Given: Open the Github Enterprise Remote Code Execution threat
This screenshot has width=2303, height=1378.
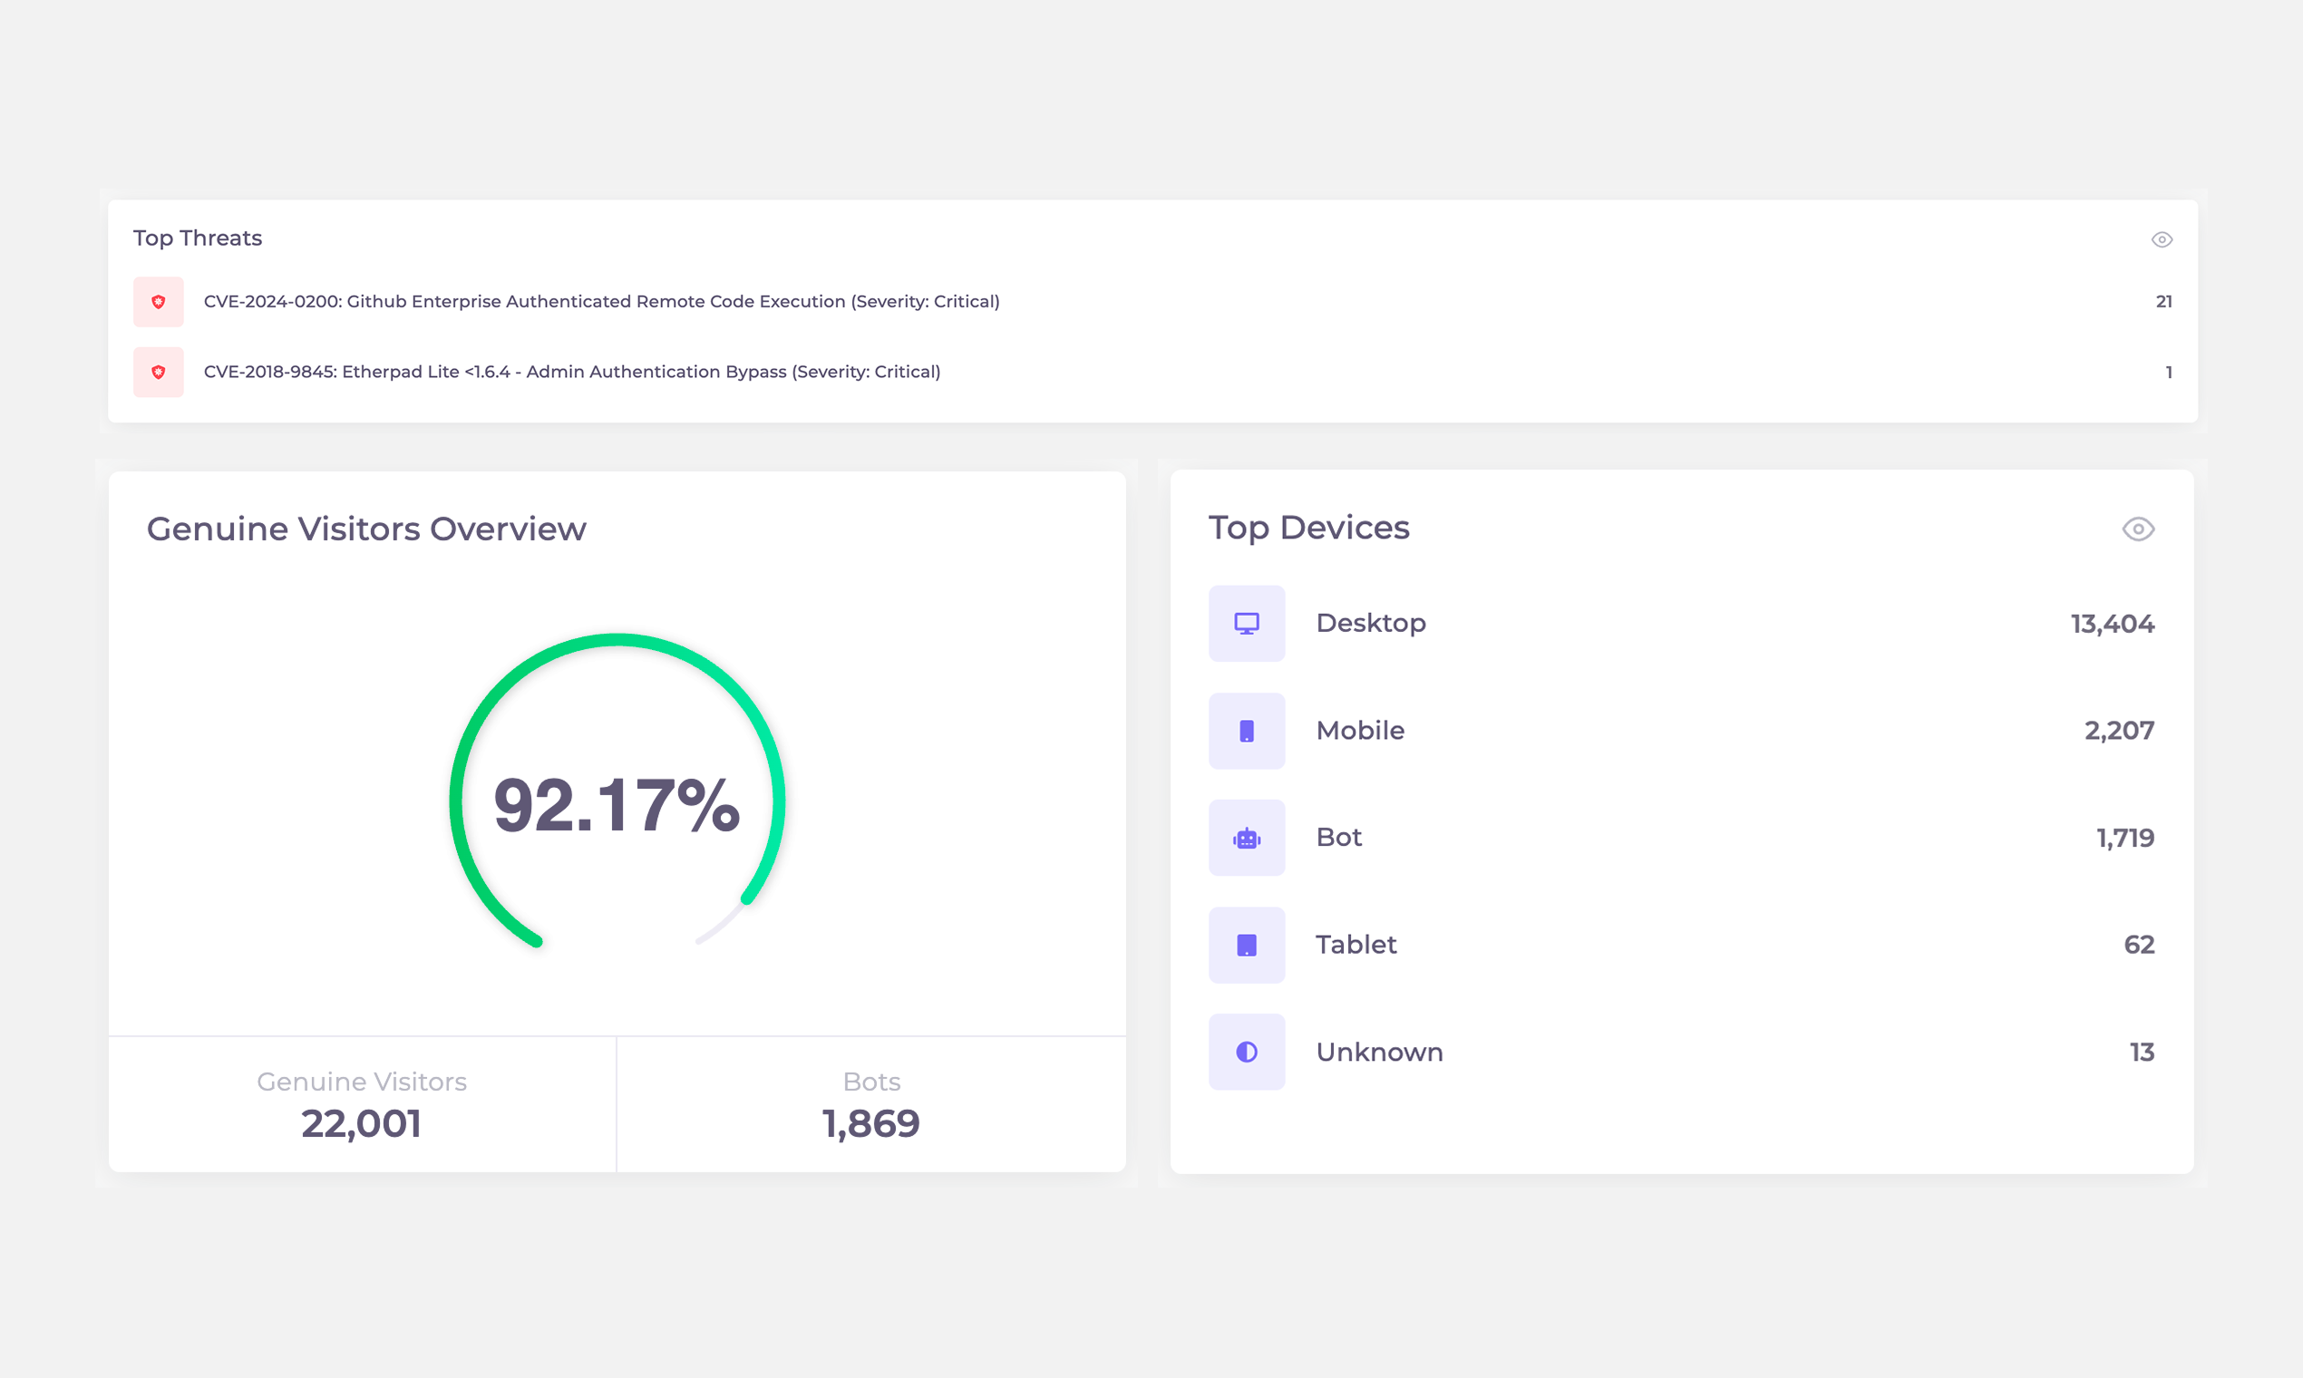Looking at the screenshot, I should (x=601, y=302).
